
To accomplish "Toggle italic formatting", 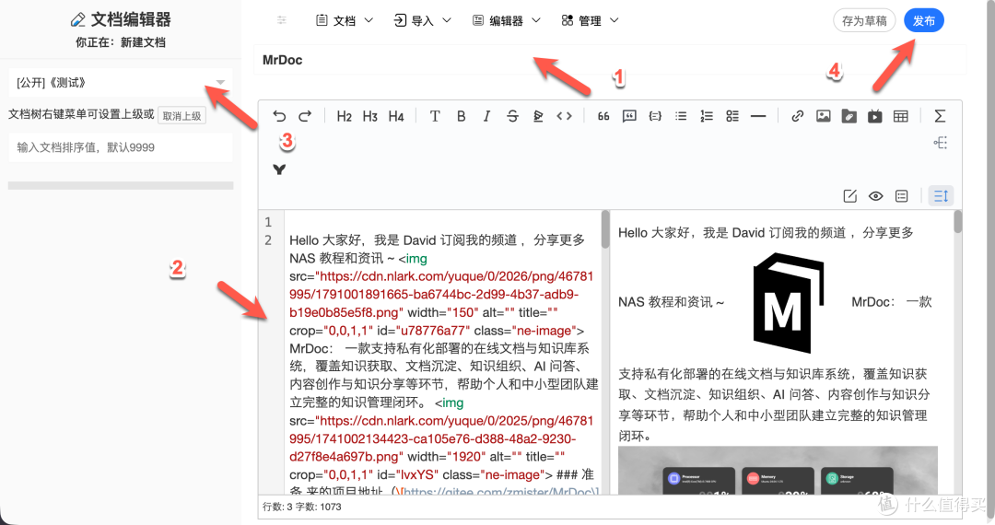I will pos(486,116).
